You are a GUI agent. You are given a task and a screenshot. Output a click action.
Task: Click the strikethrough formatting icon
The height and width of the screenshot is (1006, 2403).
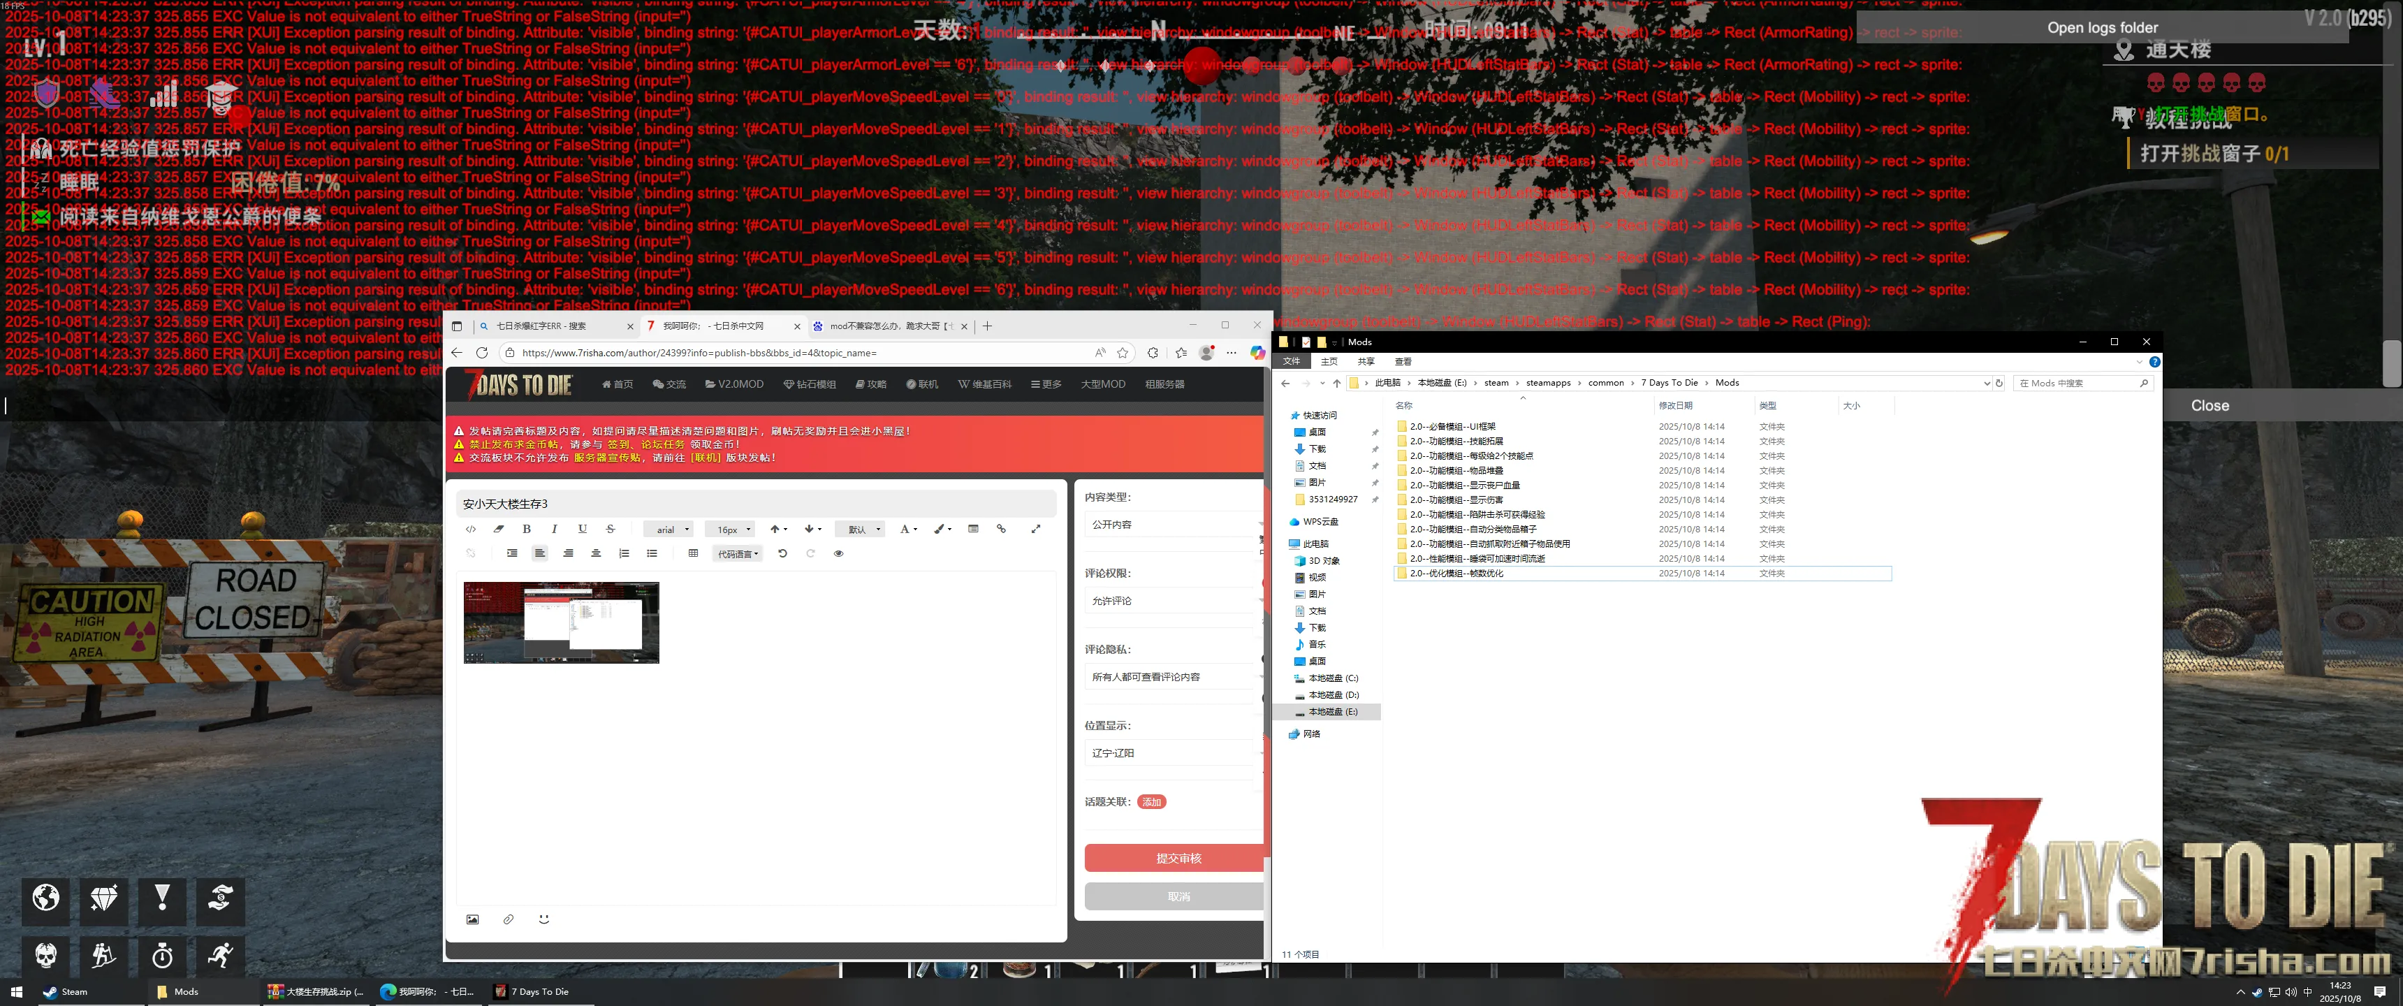click(610, 529)
